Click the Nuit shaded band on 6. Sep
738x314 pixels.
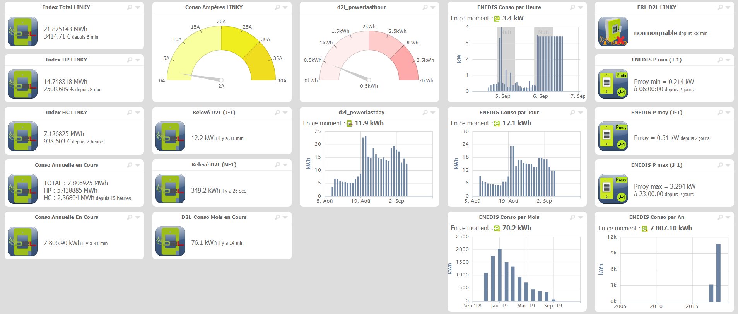click(x=543, y=59)
